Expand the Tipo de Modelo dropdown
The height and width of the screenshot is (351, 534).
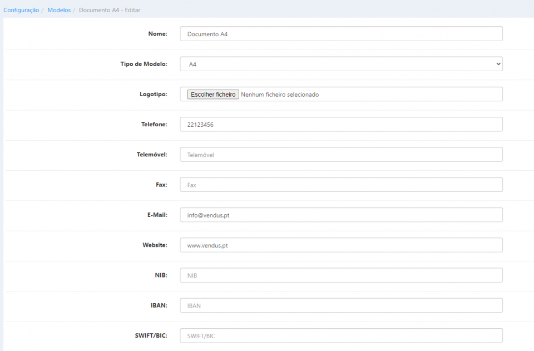coord(341,64)
